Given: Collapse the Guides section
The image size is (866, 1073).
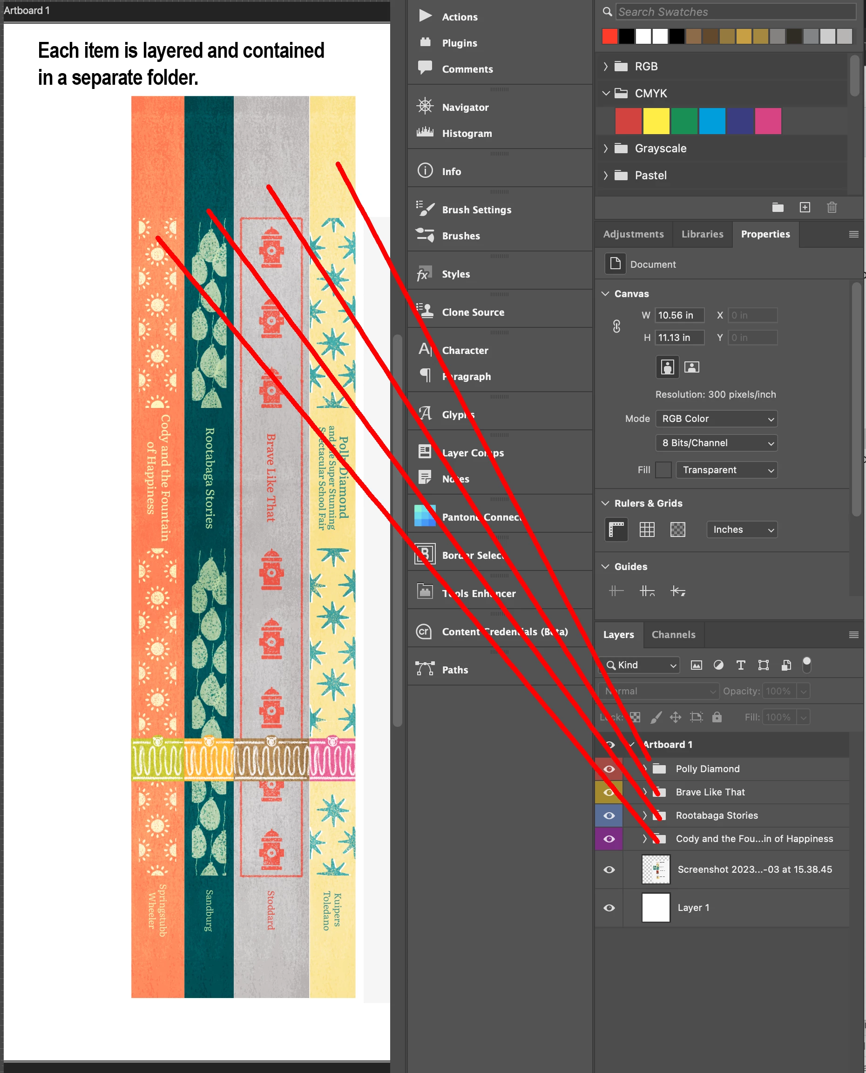Looking at the screenshot, I should tap(606, 567).
